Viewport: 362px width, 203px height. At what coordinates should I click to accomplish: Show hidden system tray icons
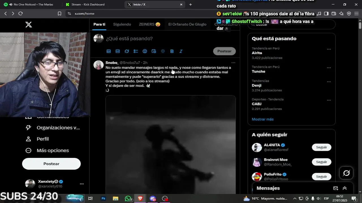(x=295, y=198)
